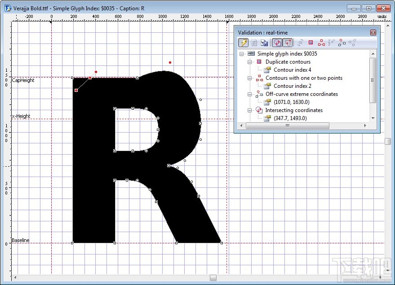Toggle the pressed intersecting coordinates filter button
Image resolution: width=395 pixels, height=285 pixels.
(276, 43)
